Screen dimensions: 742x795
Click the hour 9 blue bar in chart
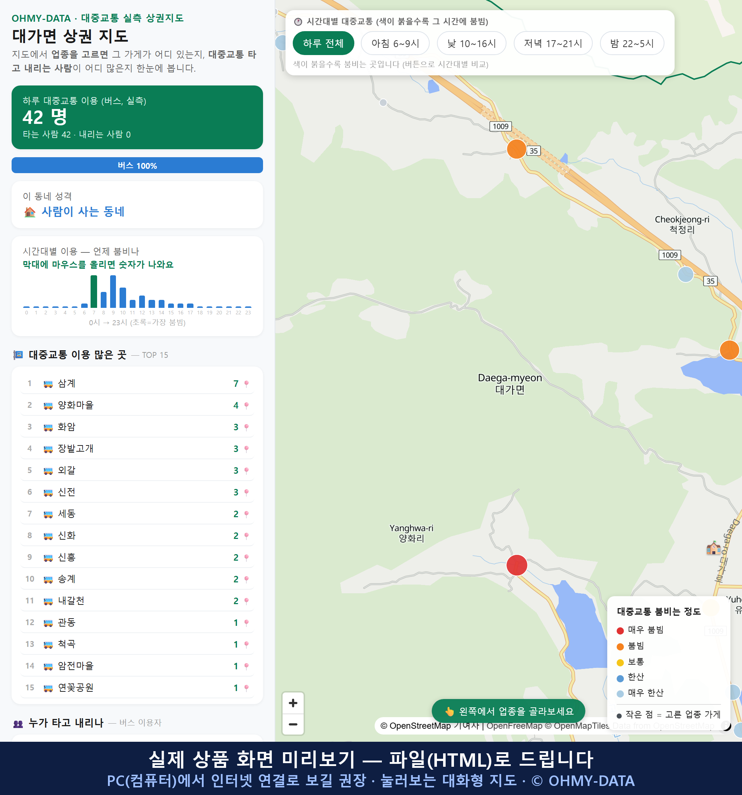point(113,291)
